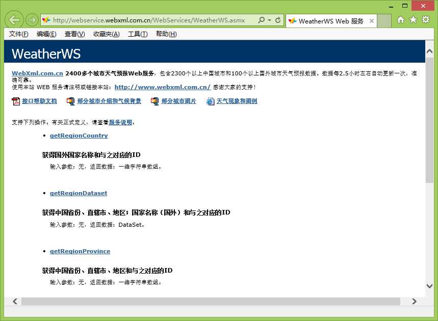Open the 接口帮助文档 link
The width and height of the screenshot is (438, 321).
tap(39, 101)
